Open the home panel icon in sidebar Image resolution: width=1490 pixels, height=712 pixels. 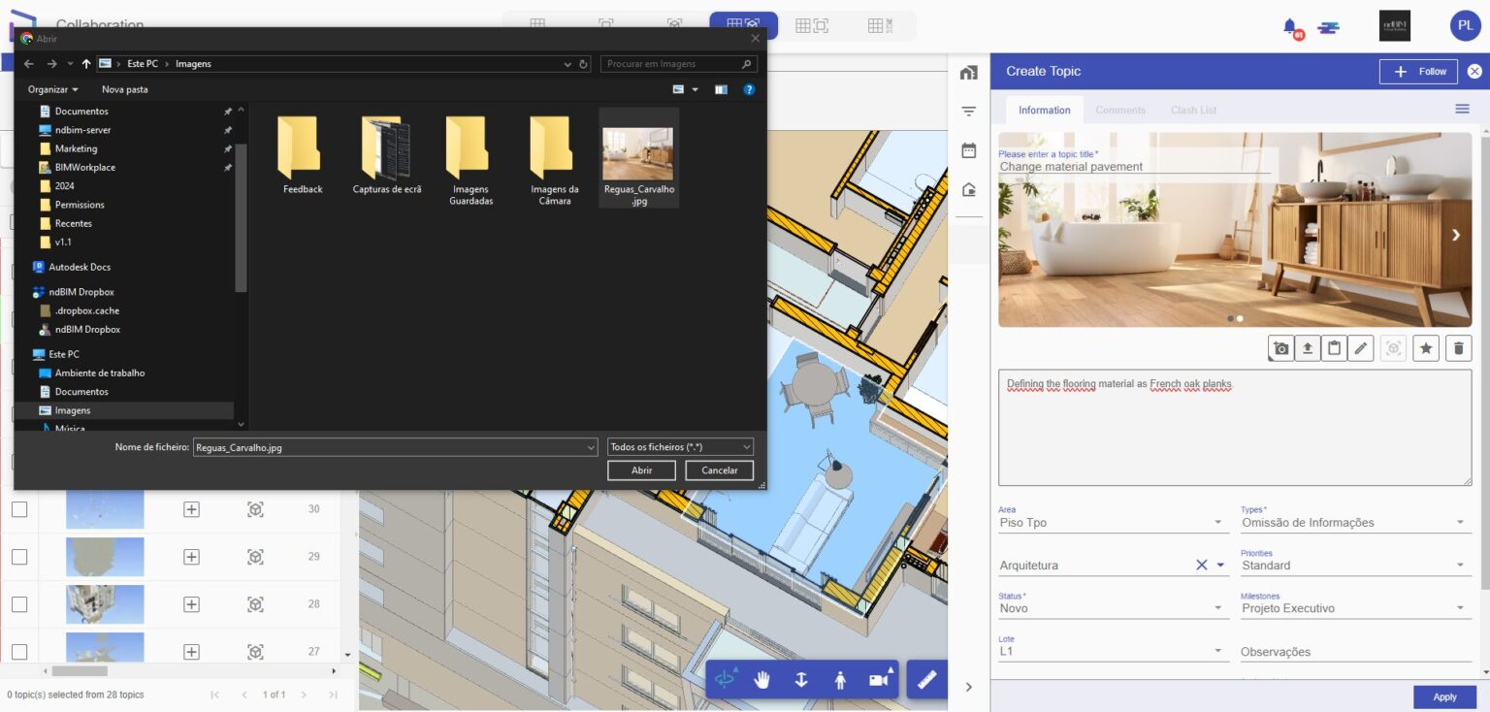(968, 72)
